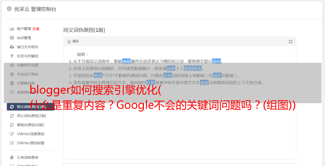Open the UWriter原创标题 menu item
Screen dimensions: 325x166
pyautogui.click(x=31, y=143)
